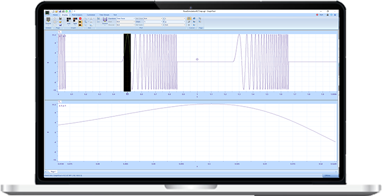Click the open folder icon in title bar
This screenshot has height=196, width=382.
(x=56, y=11)
